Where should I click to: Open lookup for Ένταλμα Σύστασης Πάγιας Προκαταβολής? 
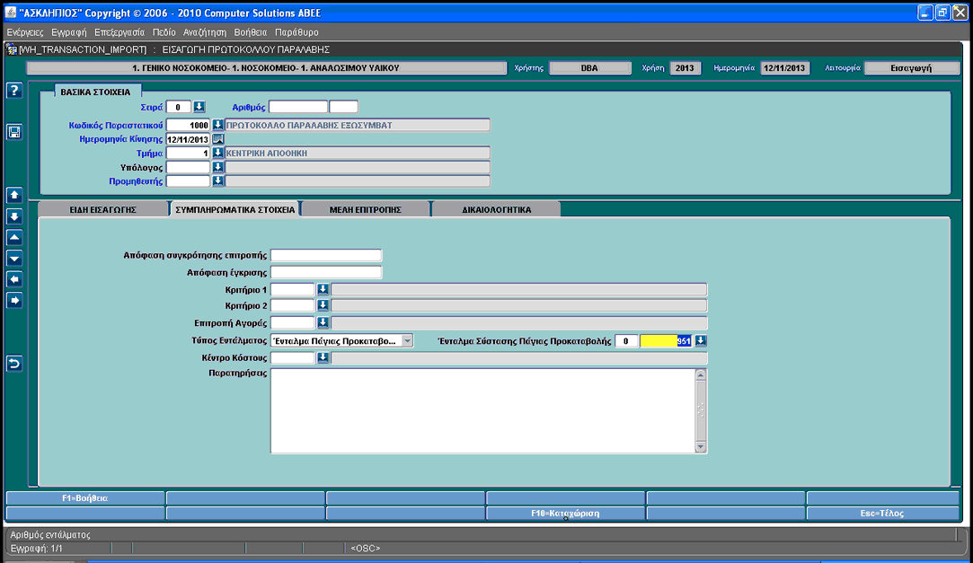(x=701, y=341)
